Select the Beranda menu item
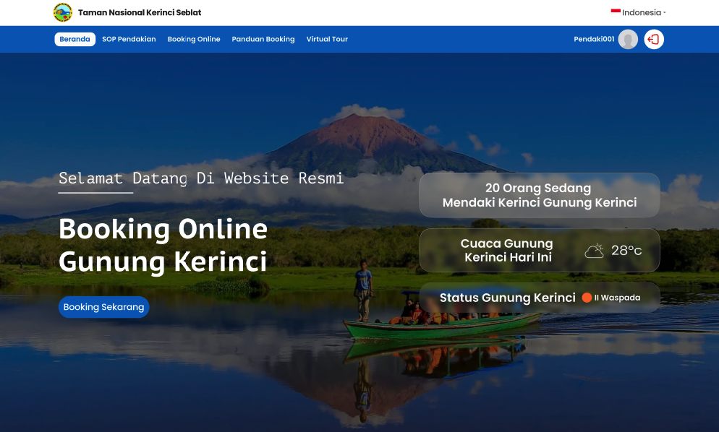The width and height of the screenshot is (719, 432). (75, 39)
